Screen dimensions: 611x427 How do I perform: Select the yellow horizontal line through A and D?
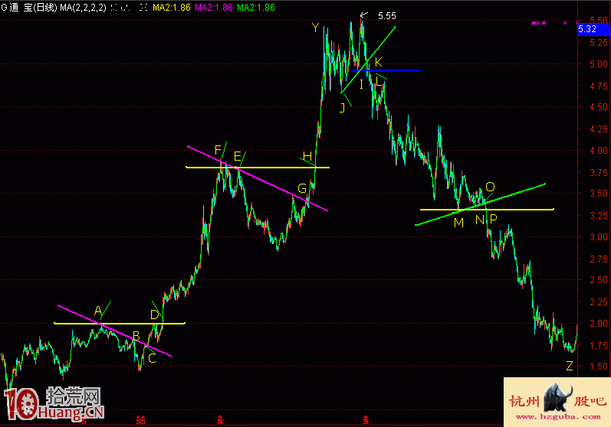(120, 323)
